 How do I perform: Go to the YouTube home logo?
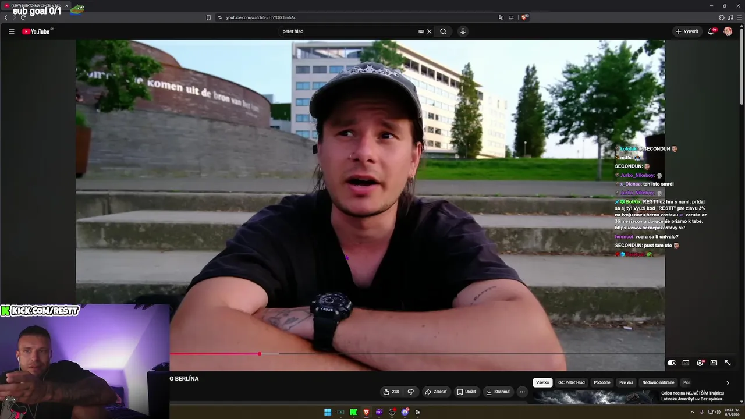click(x=36, y=31)
